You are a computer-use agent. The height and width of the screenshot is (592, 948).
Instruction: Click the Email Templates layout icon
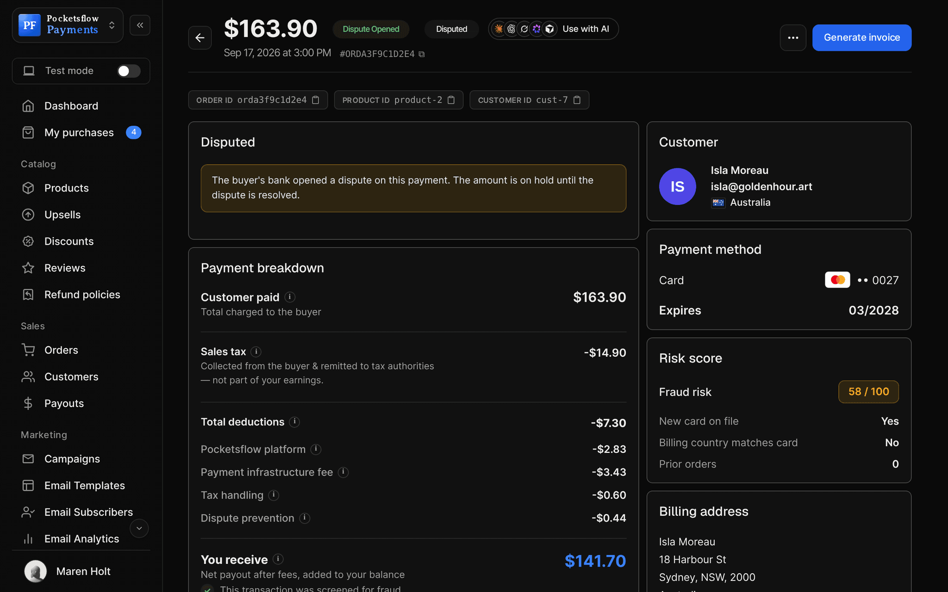[x=28, y=486]
